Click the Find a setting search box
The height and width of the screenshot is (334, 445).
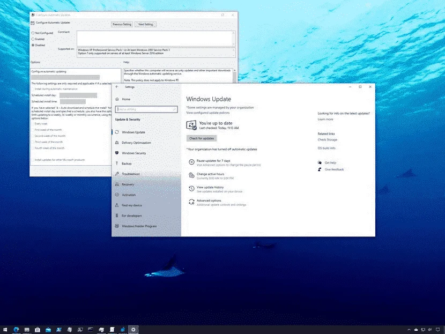coord(146,109)
